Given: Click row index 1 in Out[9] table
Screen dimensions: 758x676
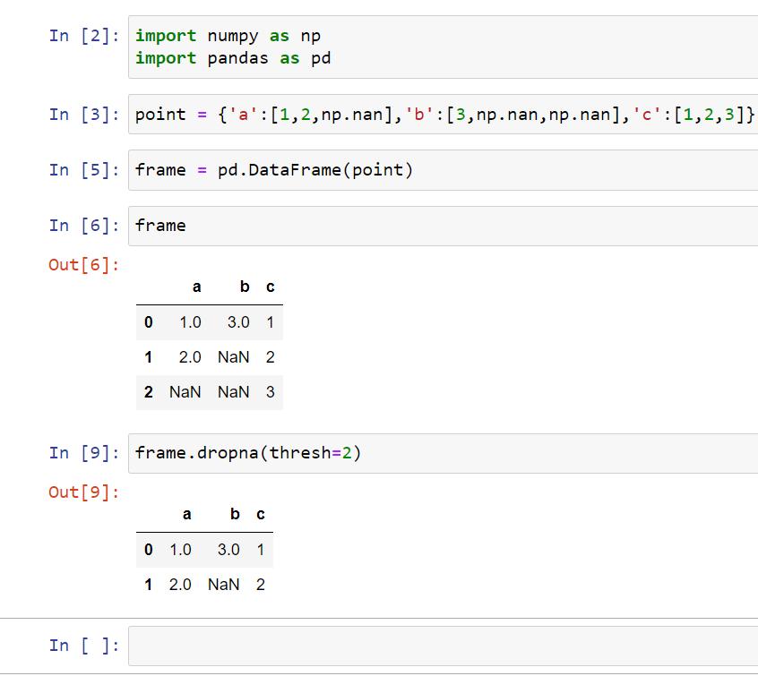Looking at the screenshot, I should point(149,586).
